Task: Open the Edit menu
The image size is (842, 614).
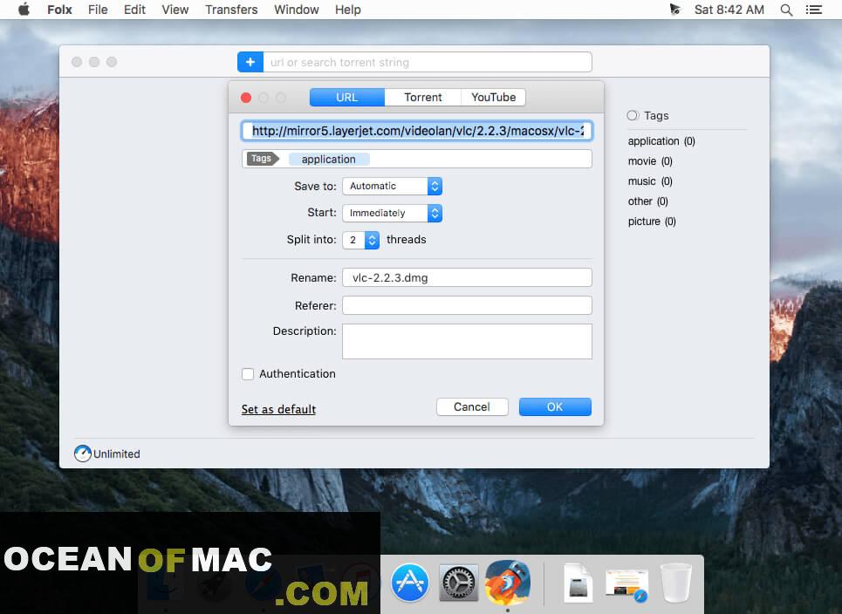Action: [134, 10]
